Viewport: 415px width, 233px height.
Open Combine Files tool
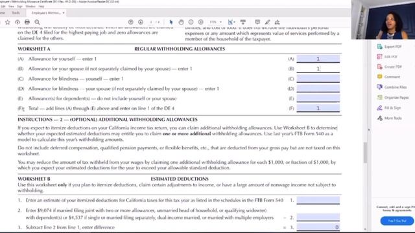[x=392, y=87]
